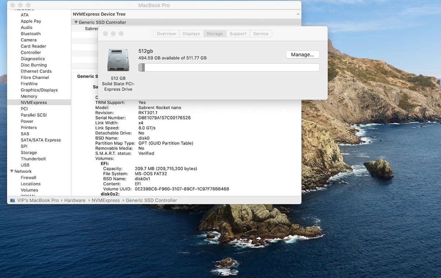Select SAS in the sidebar
This screenshot has width=441, height=278.
(x=25, y=134)
